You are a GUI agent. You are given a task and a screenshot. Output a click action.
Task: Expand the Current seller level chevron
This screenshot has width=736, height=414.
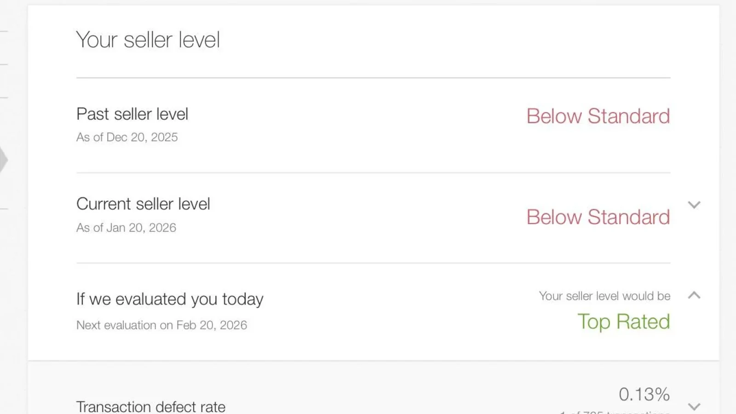pyautogui.click(x=694, y=205)
